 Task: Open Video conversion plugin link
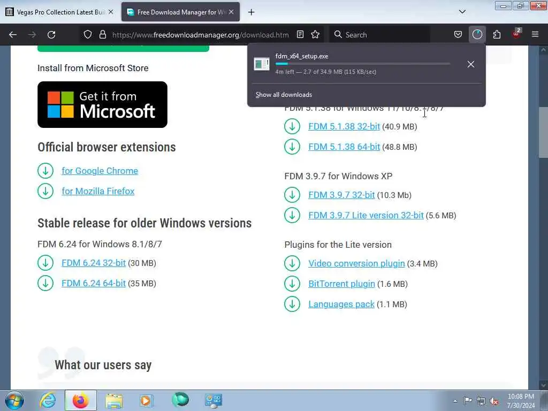pyautogui.click(x=356, y=263)
